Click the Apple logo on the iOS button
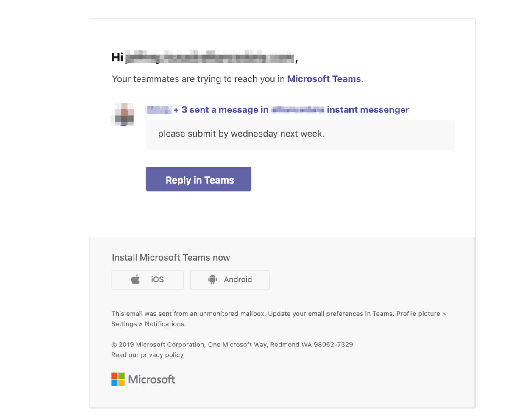Screen dimensions: 527x418 (x=135, y=279)
